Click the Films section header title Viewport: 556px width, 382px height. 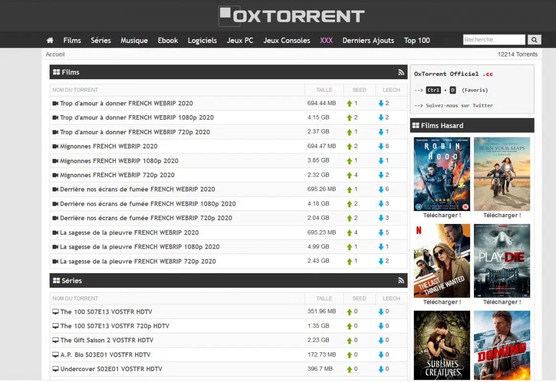(x=71, y=73)
